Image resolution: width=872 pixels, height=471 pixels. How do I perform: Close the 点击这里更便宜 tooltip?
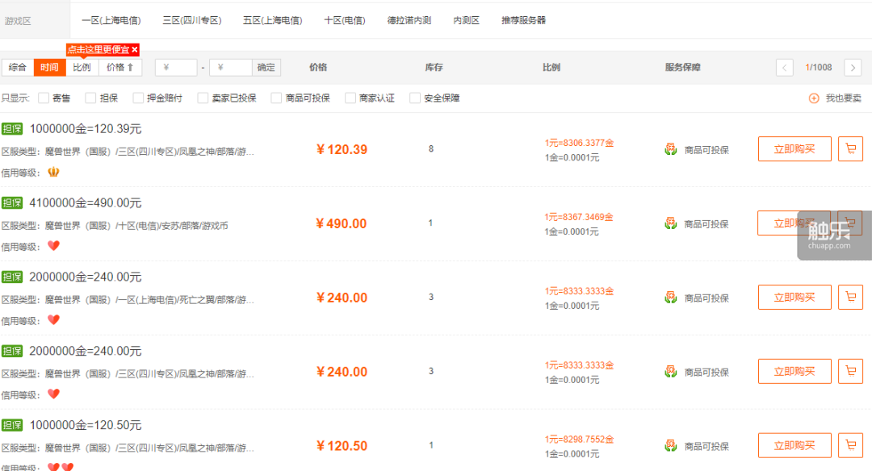pyautogui.click(x=135, y=49)
